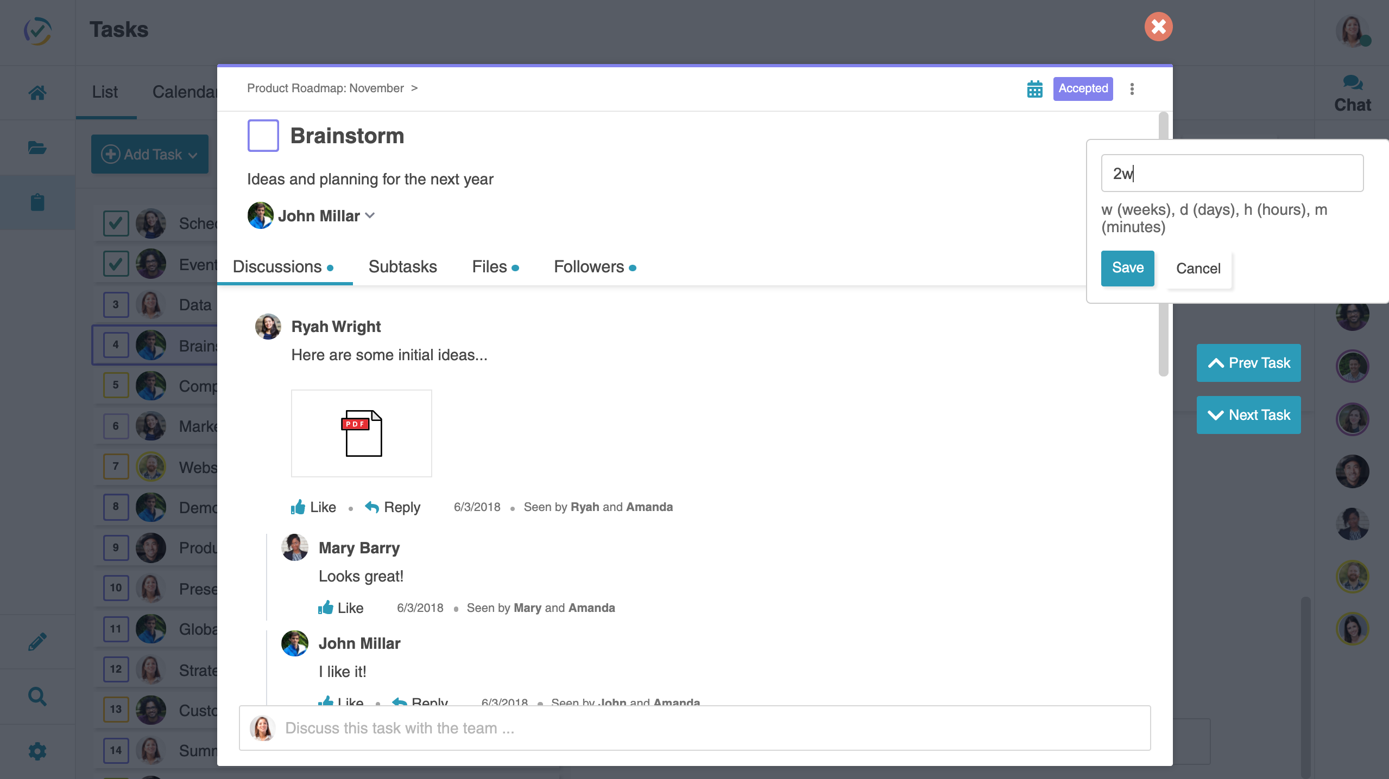
Task: Check task number 9 Produ box
Action: tap(116, 547)
